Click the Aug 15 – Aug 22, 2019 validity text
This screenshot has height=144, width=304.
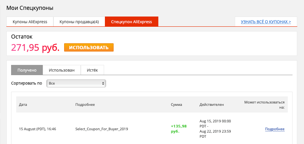coord(215,129)
